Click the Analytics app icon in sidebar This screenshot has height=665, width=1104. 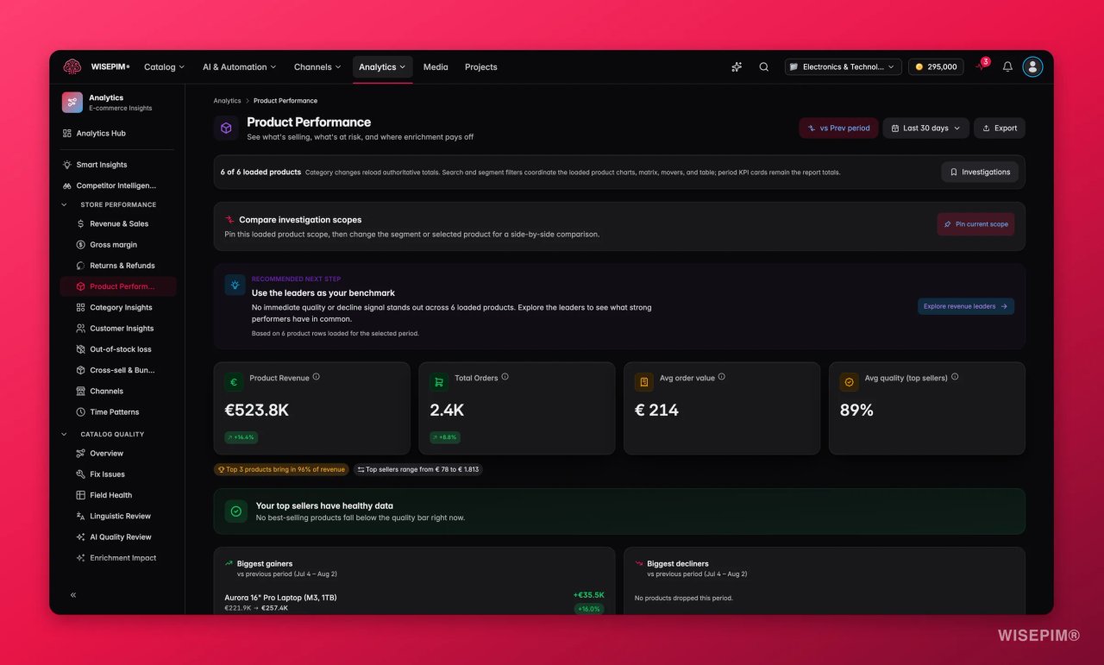(72, 103)
